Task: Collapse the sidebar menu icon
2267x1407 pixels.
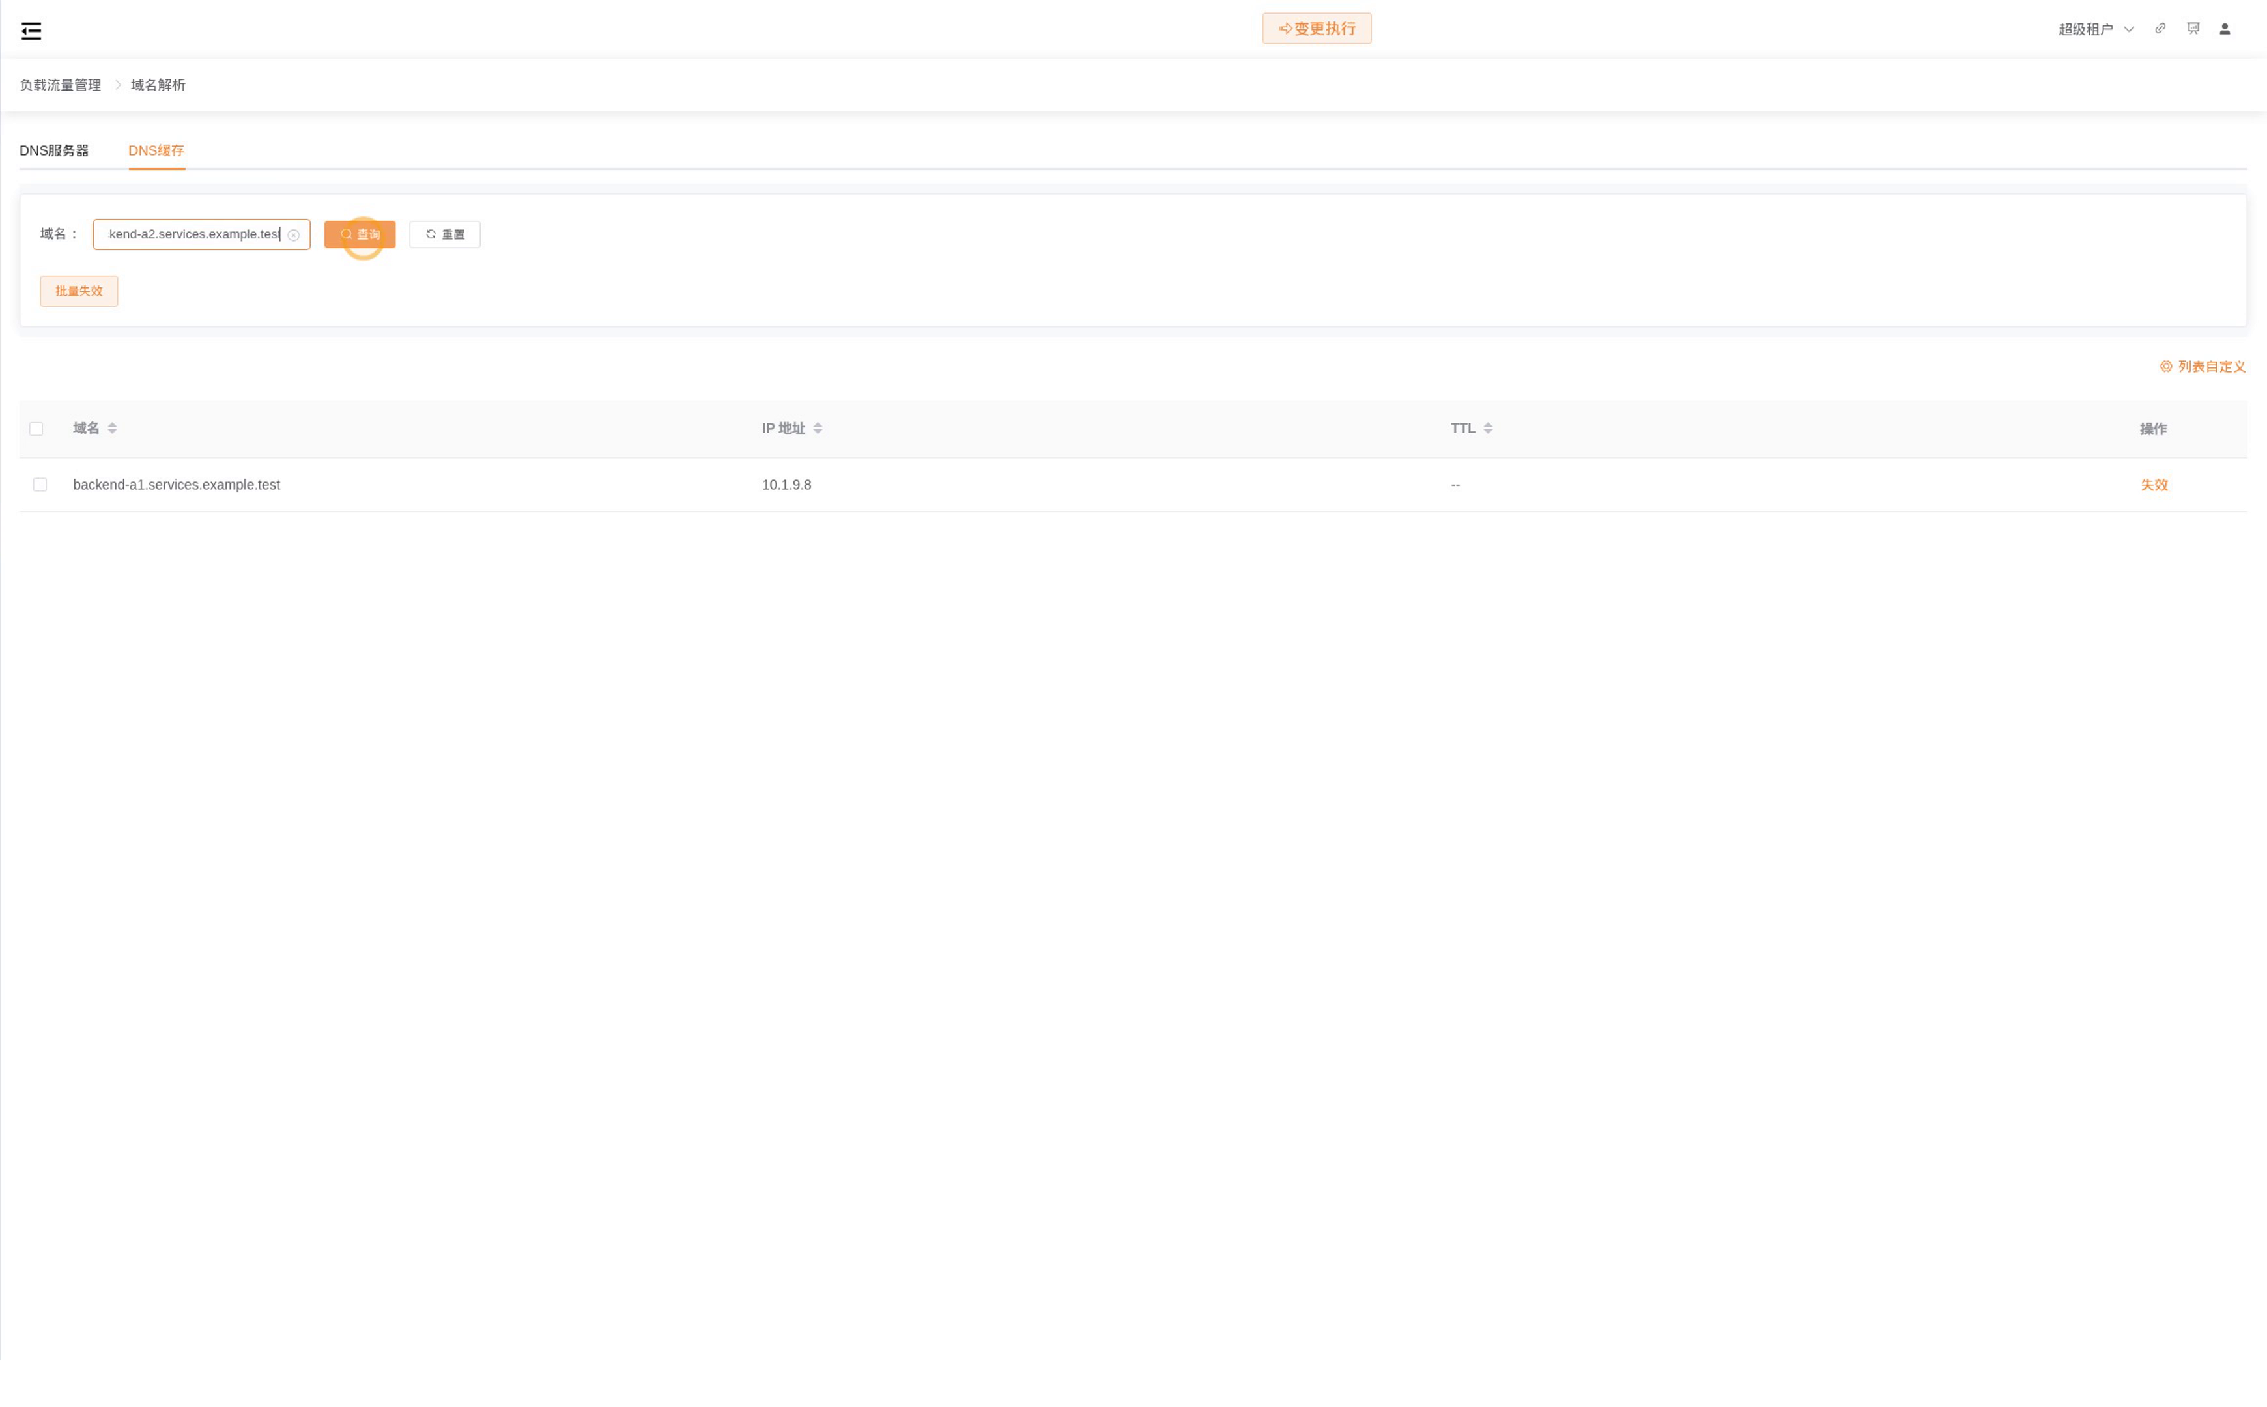Action: click(x=31, y=31)
